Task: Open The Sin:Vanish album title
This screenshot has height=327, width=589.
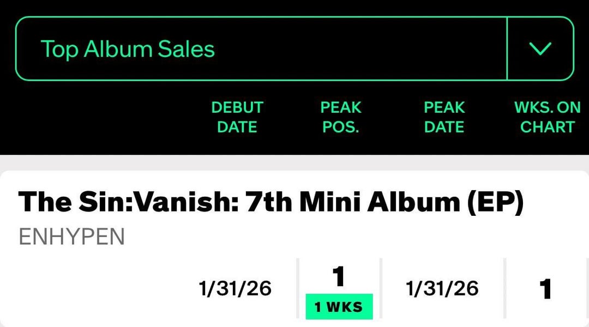Action: click(271, 203)
